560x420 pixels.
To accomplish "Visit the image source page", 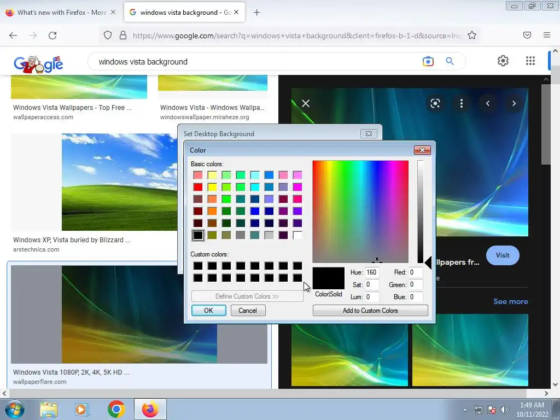I will tap(503, 255).
